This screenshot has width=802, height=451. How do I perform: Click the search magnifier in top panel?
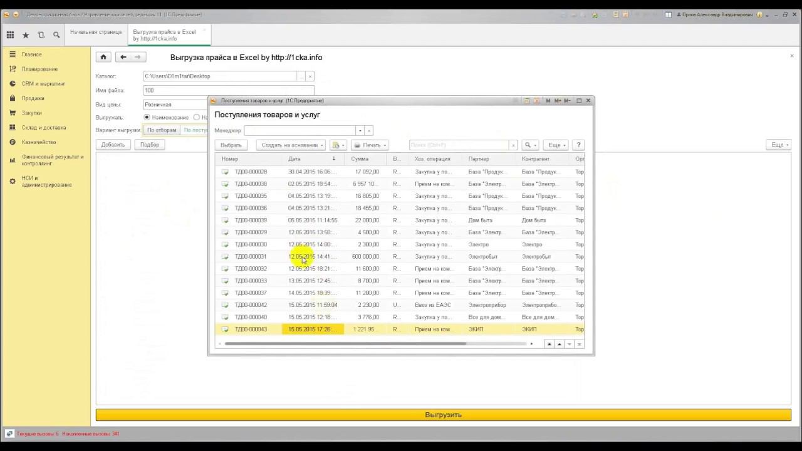point(56,35)
